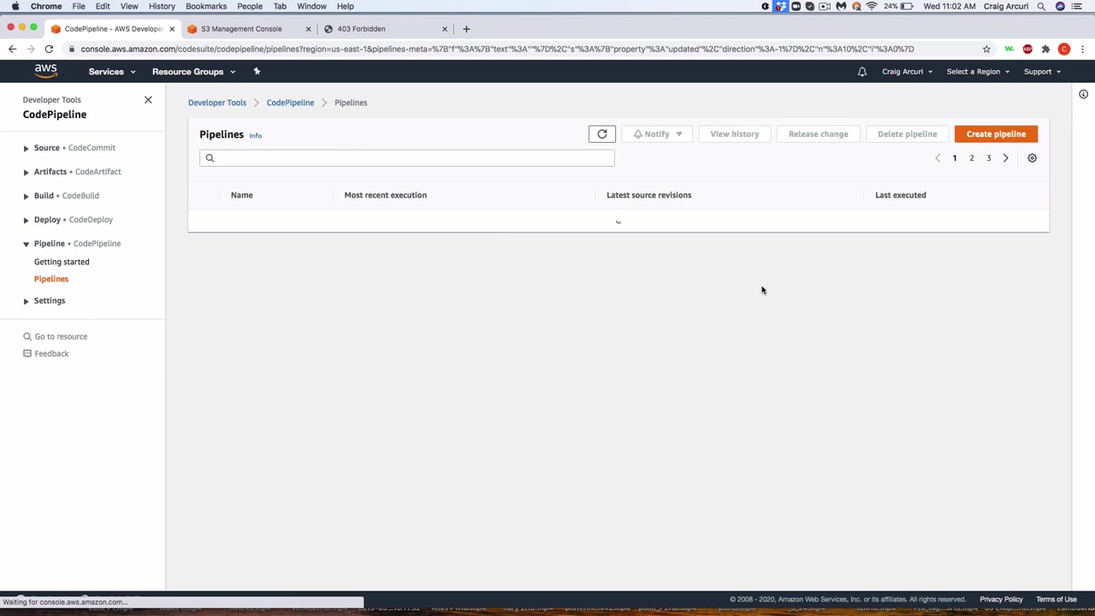Go to page 2 of pipelines
The width and height of the screenshot is (1095, 616).
(972, 158)
